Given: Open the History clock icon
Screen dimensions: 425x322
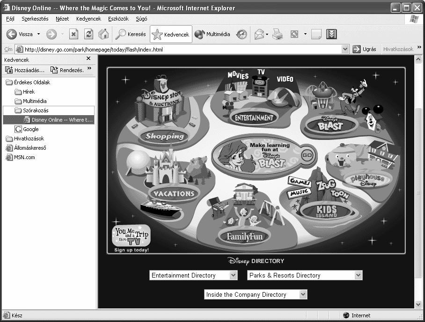Looking at the screenshot, I should coord(242,34).
